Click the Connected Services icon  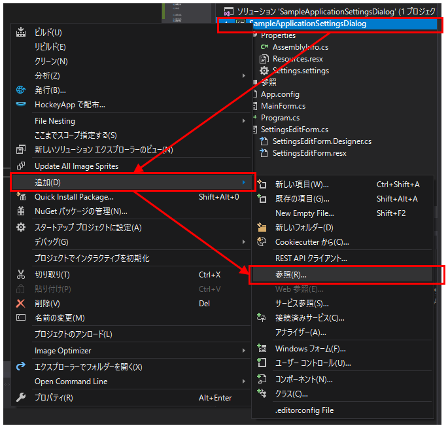point(262,317)
